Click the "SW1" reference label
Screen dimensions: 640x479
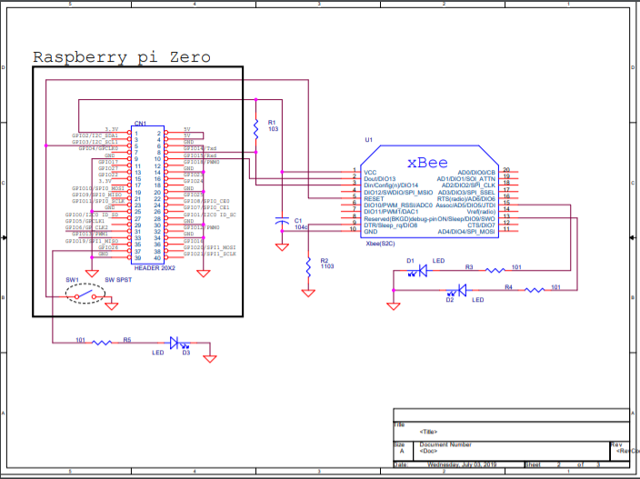(72, 280)
